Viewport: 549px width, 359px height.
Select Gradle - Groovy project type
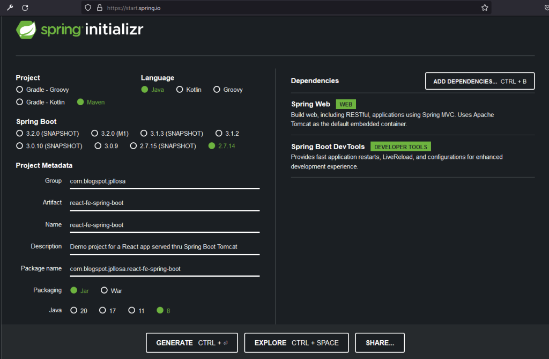coord(20,90)
